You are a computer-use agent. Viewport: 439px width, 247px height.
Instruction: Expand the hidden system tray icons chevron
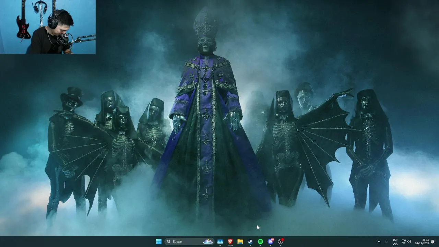point(379,242)
